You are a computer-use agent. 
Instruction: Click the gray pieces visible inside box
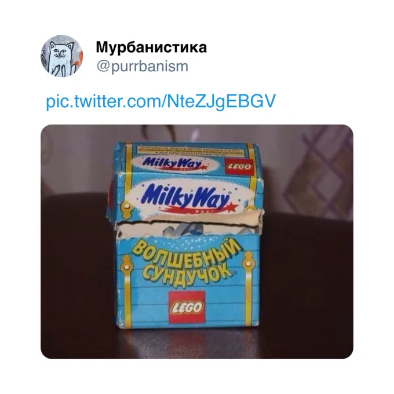(185, 230)
